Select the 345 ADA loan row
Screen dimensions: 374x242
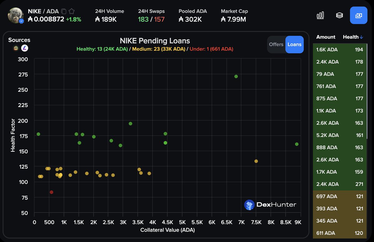pos(340,221)
